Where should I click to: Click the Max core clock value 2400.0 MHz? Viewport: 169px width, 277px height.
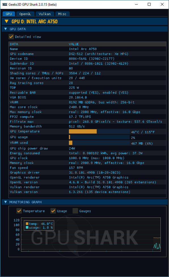(x=79, y=107)
